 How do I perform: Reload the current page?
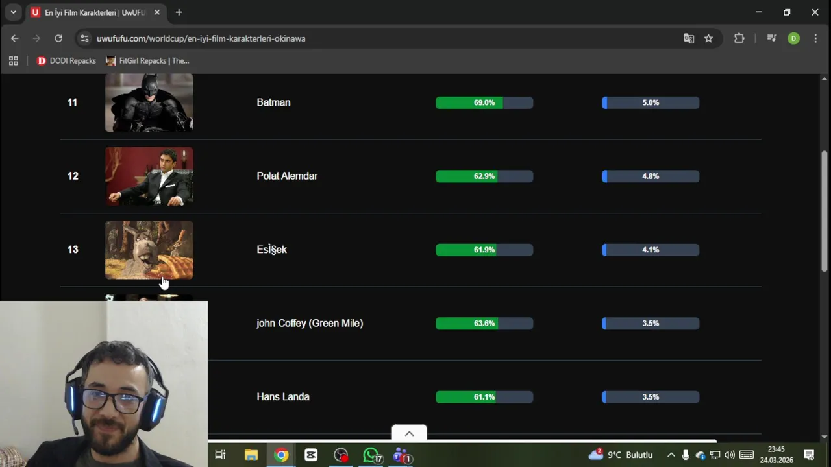coord(58,38)
